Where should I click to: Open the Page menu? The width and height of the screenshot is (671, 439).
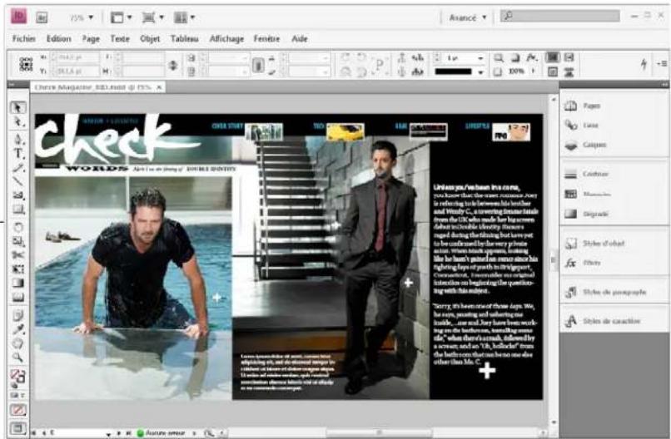tap(91, 38)
